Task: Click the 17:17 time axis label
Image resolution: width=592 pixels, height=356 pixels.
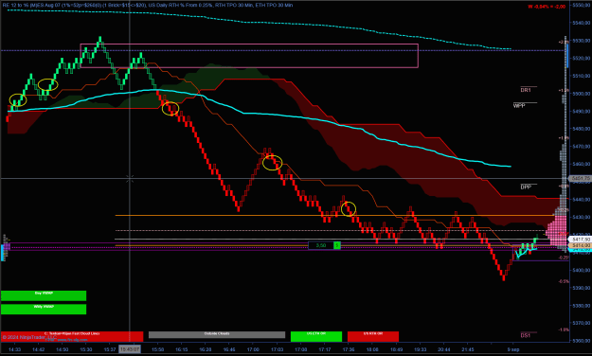Action: coord(325,349)
